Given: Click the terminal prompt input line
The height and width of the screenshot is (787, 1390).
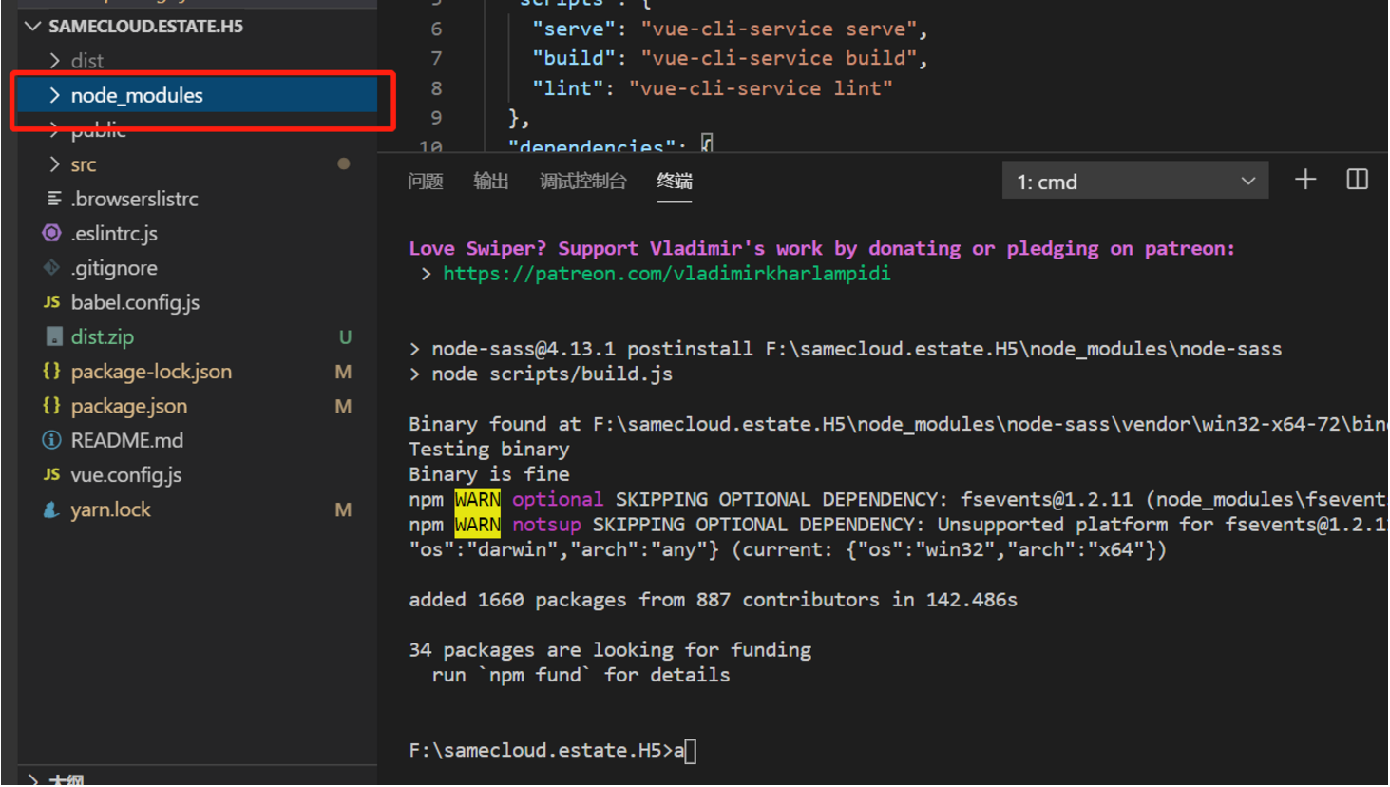Looking at the screenshot, I should pos(553,751).
